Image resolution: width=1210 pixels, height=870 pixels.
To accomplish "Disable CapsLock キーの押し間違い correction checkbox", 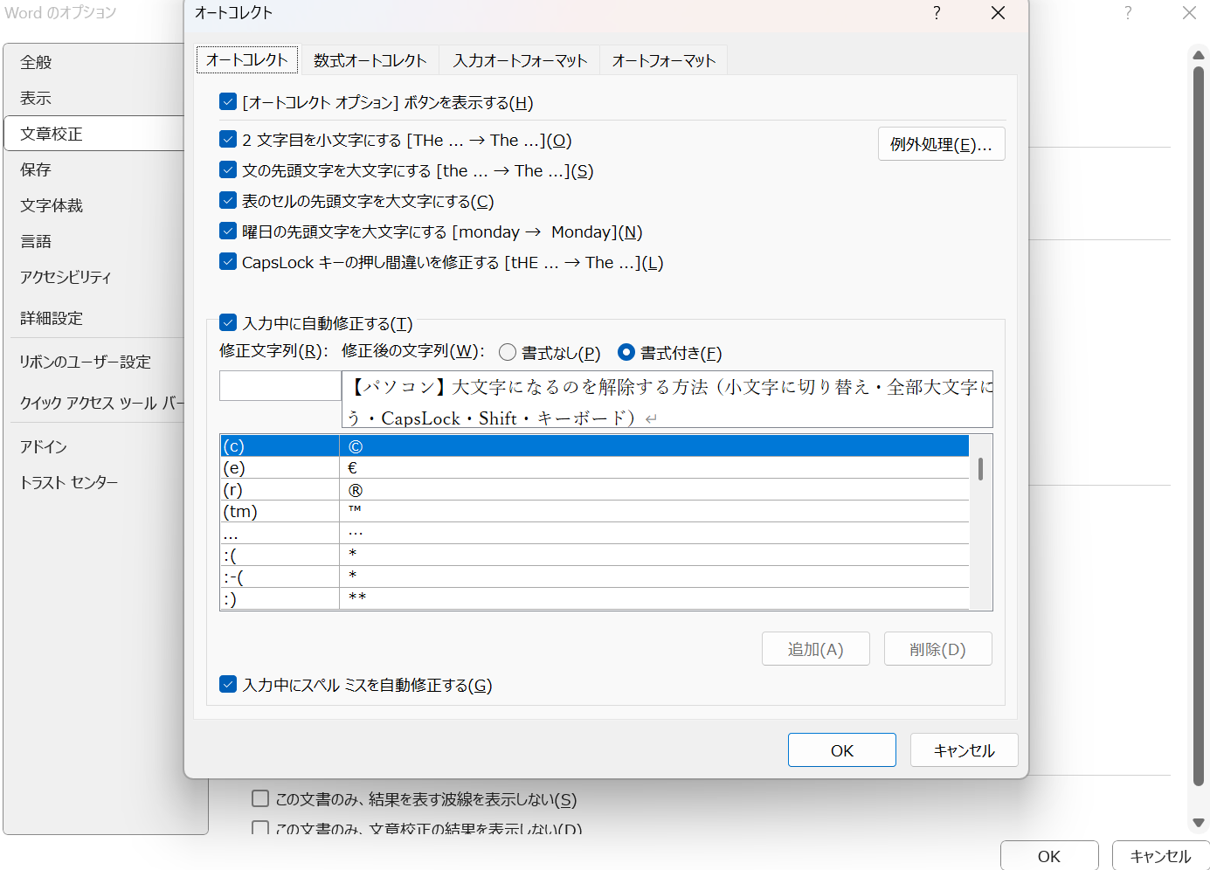I will click(228, 262).
